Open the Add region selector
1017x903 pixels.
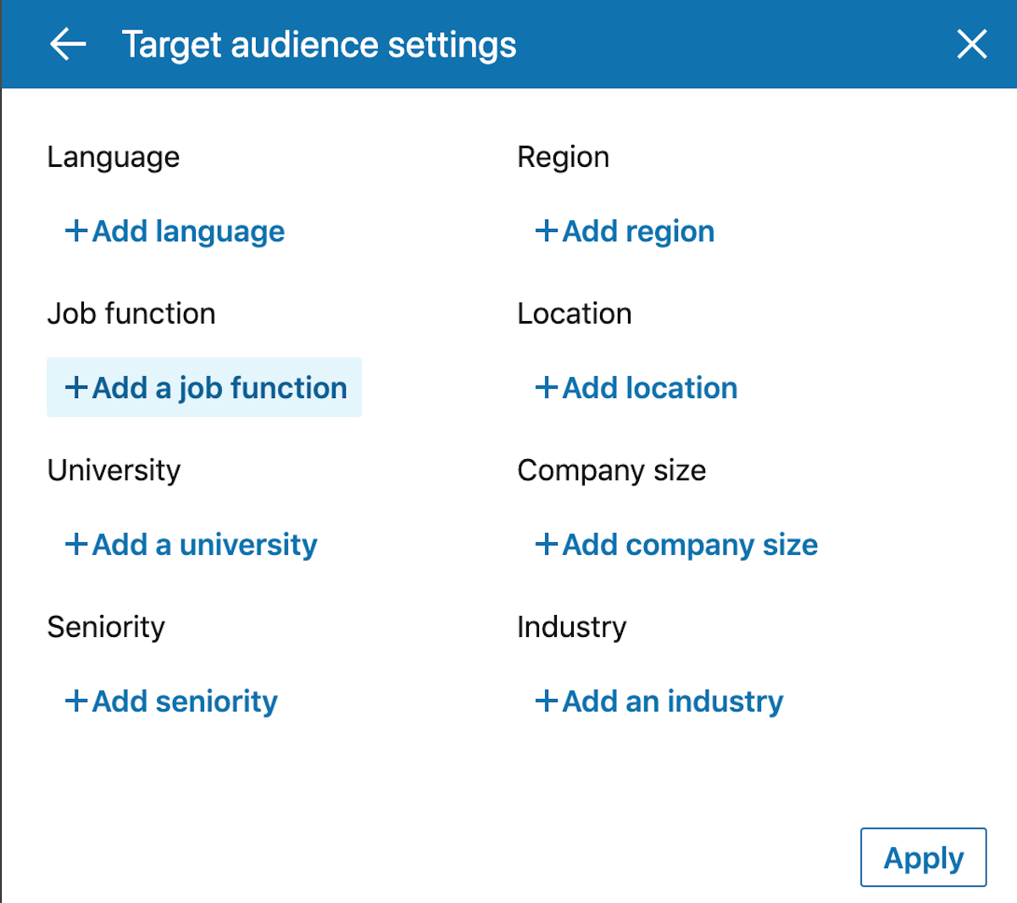point(625,230)
